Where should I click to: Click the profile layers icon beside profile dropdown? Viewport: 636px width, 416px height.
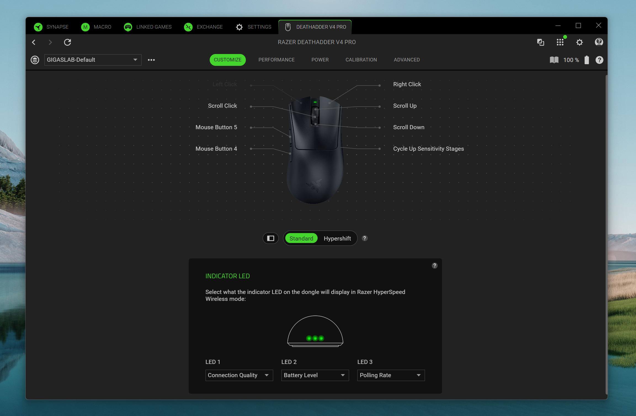click(35, 60)
